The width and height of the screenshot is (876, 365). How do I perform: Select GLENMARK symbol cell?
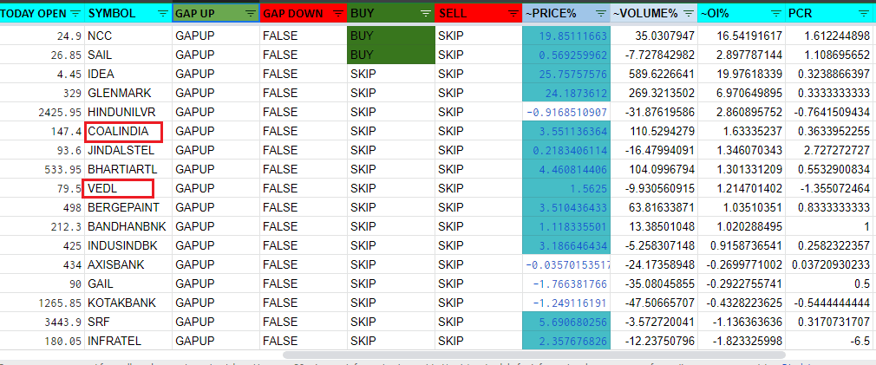(128, 94)
